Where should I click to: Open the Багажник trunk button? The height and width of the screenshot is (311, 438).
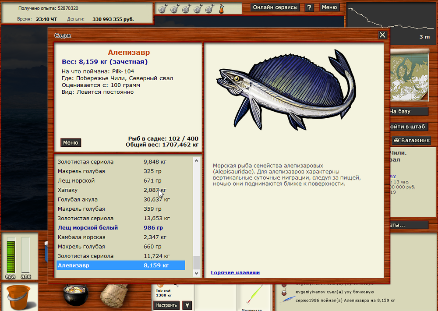[411, 141]
